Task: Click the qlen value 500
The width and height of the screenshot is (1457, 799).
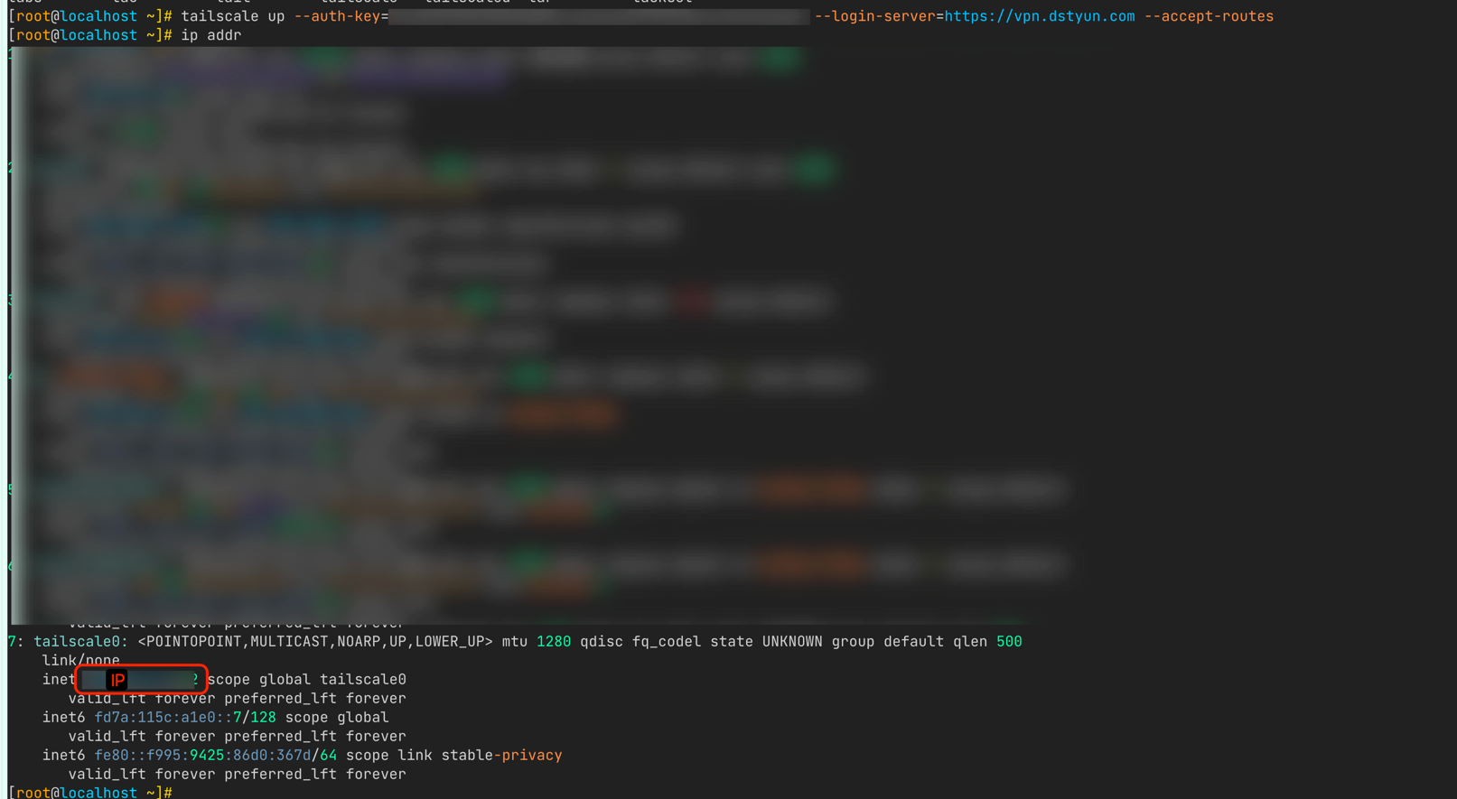Action: [x=1008, y=642]
